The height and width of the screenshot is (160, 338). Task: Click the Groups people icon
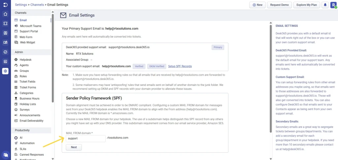[x=16, y=71]
